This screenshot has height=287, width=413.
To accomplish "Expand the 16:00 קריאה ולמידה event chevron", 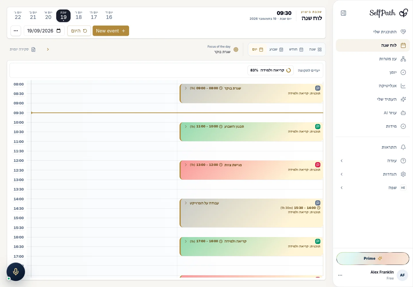I will pos(186,241).
